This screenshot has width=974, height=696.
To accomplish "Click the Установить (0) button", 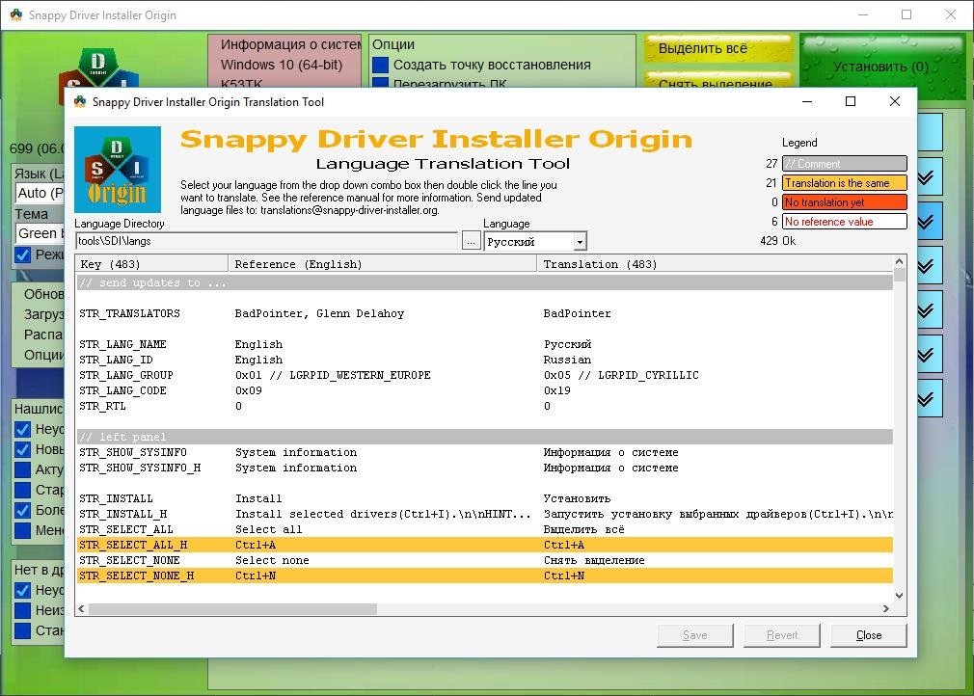I will (x=881, y=67).
